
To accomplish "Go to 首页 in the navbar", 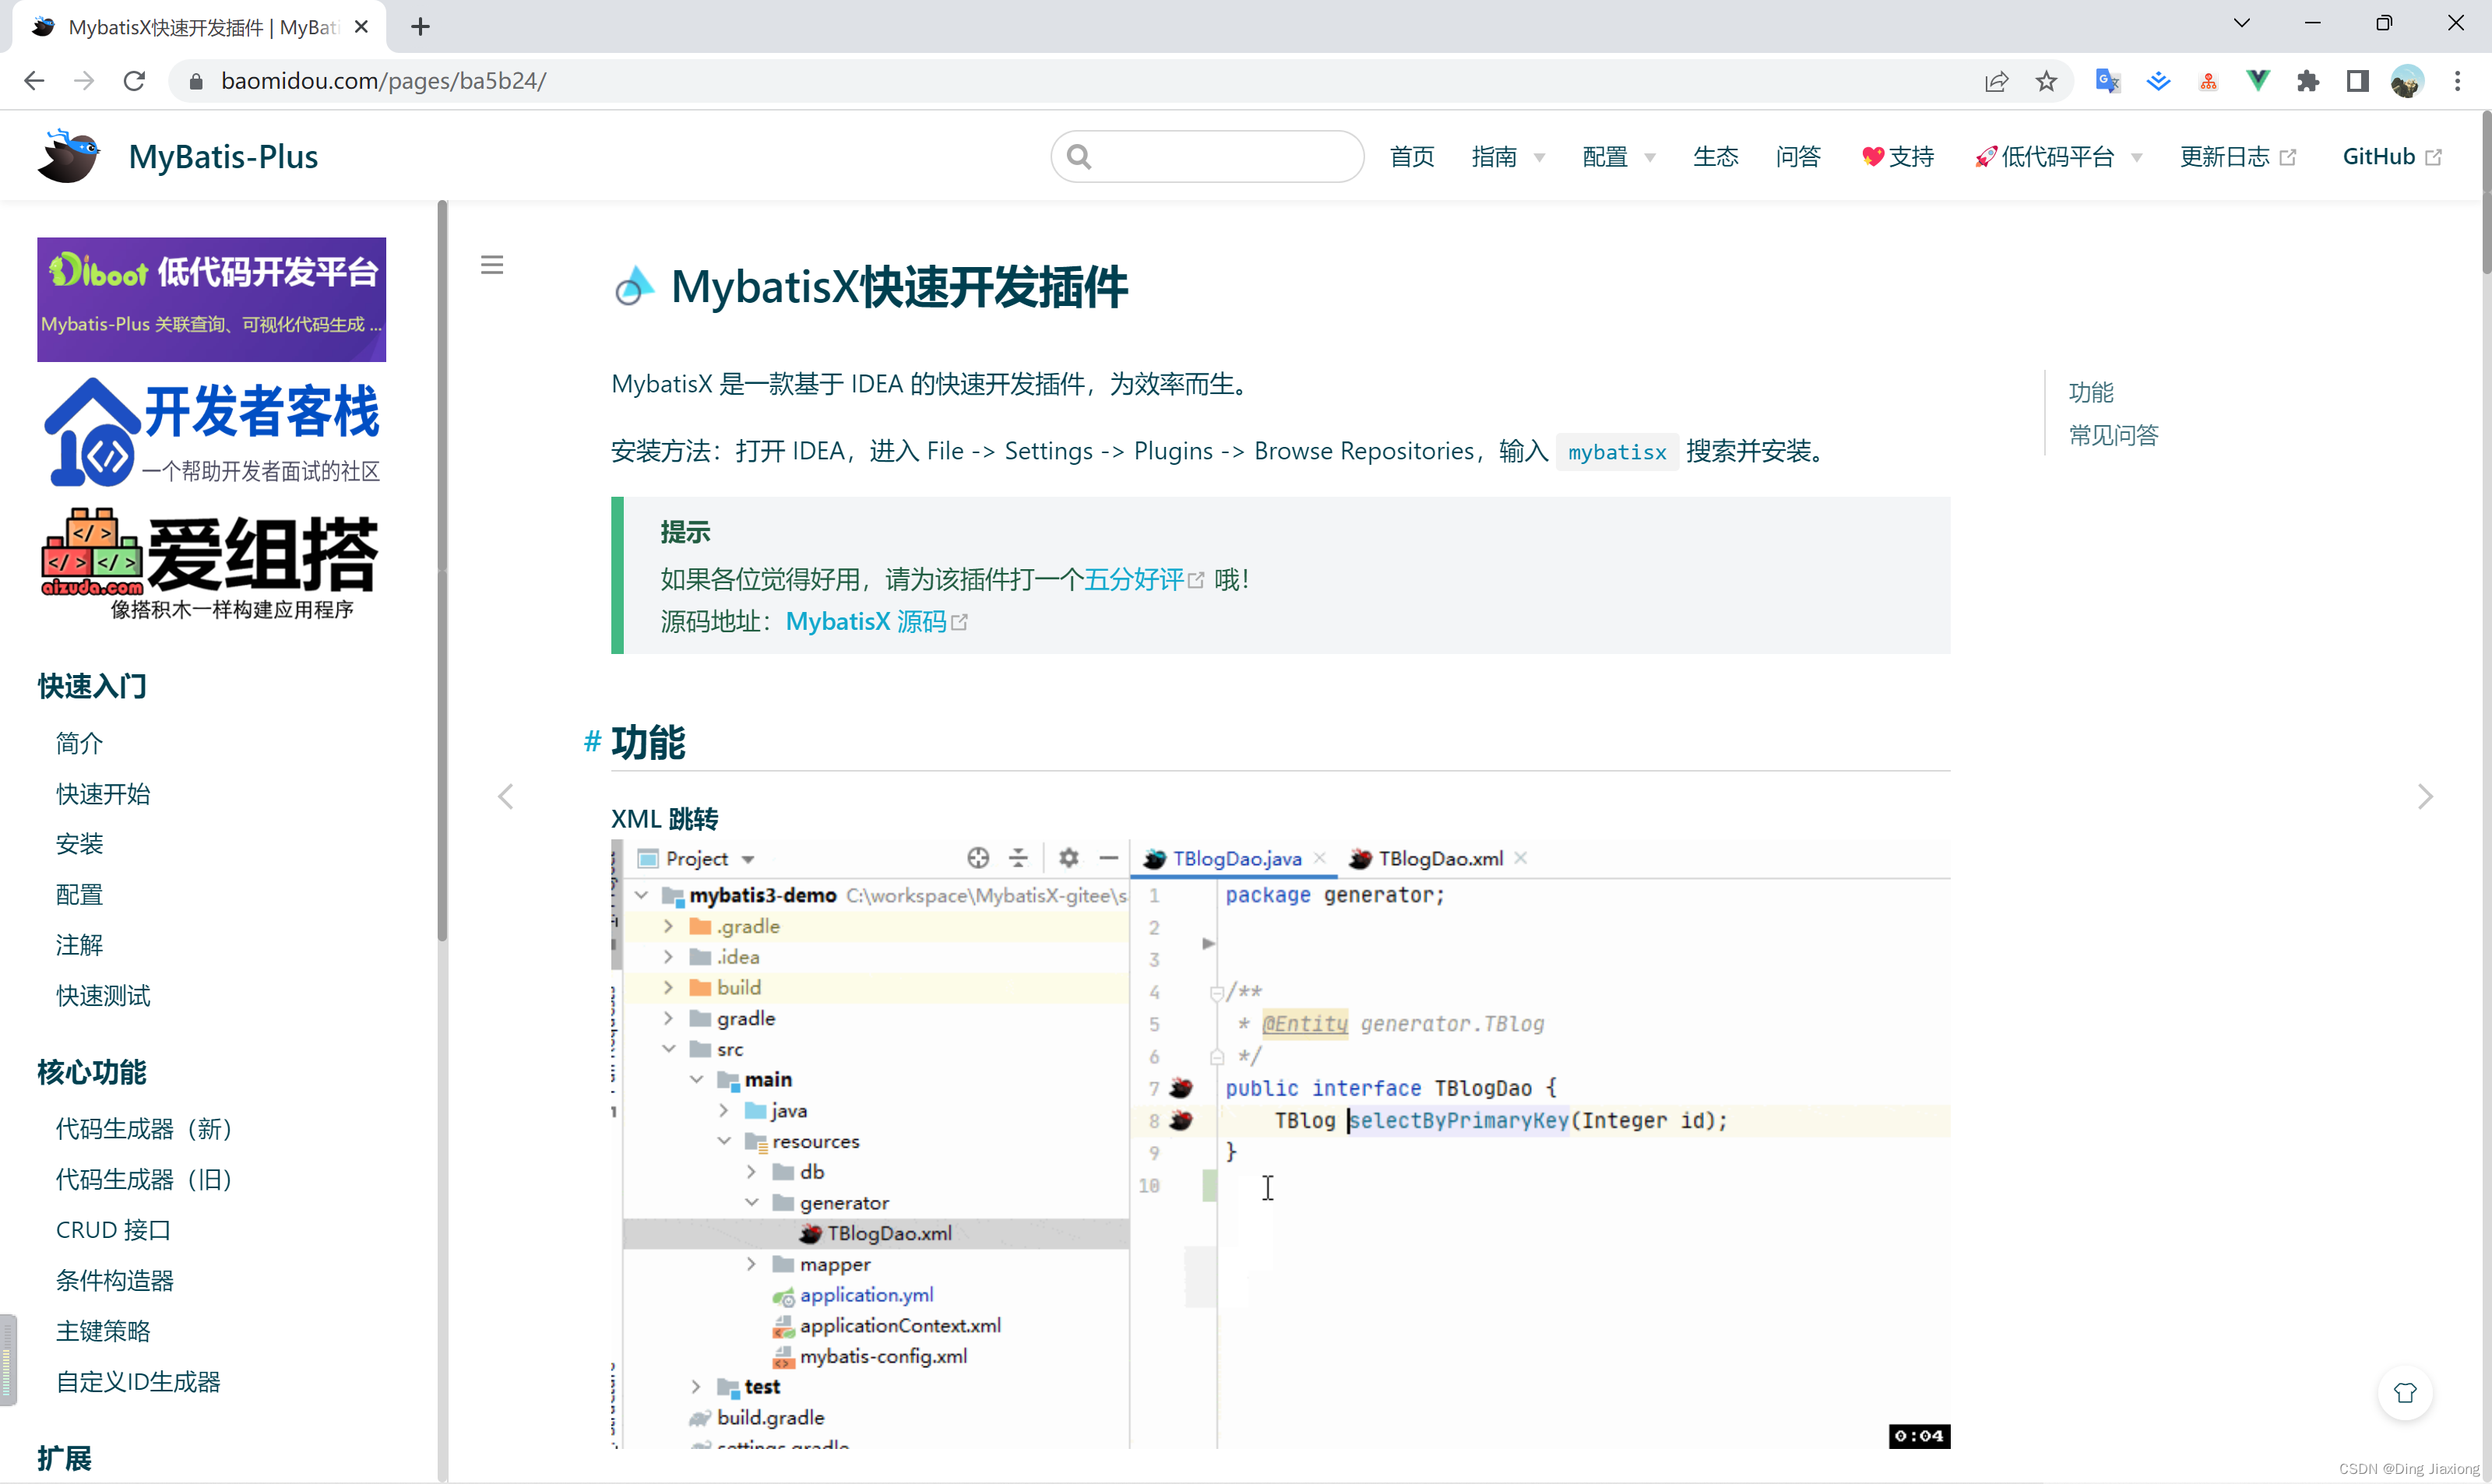I will click(1411, 157).
